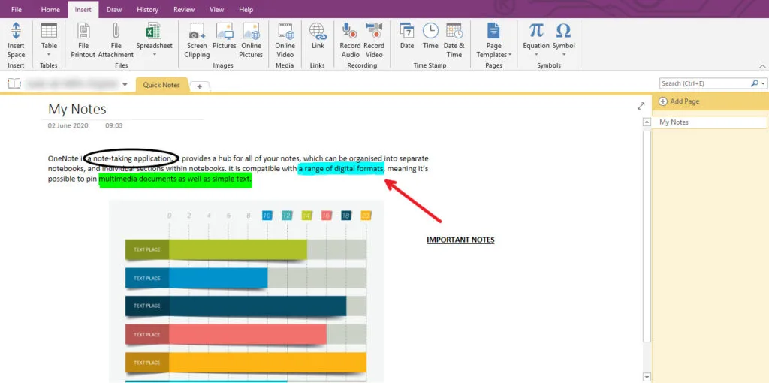Switch to the View tab
Image resolution: width=769 pixels, height=383 pixels.
coord(217,9)
